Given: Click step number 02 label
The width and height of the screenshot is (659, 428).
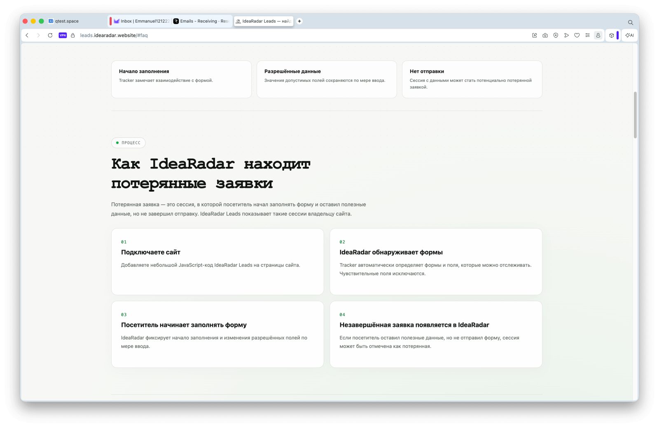Looking at the screenshot, I should tap(342, 242).
